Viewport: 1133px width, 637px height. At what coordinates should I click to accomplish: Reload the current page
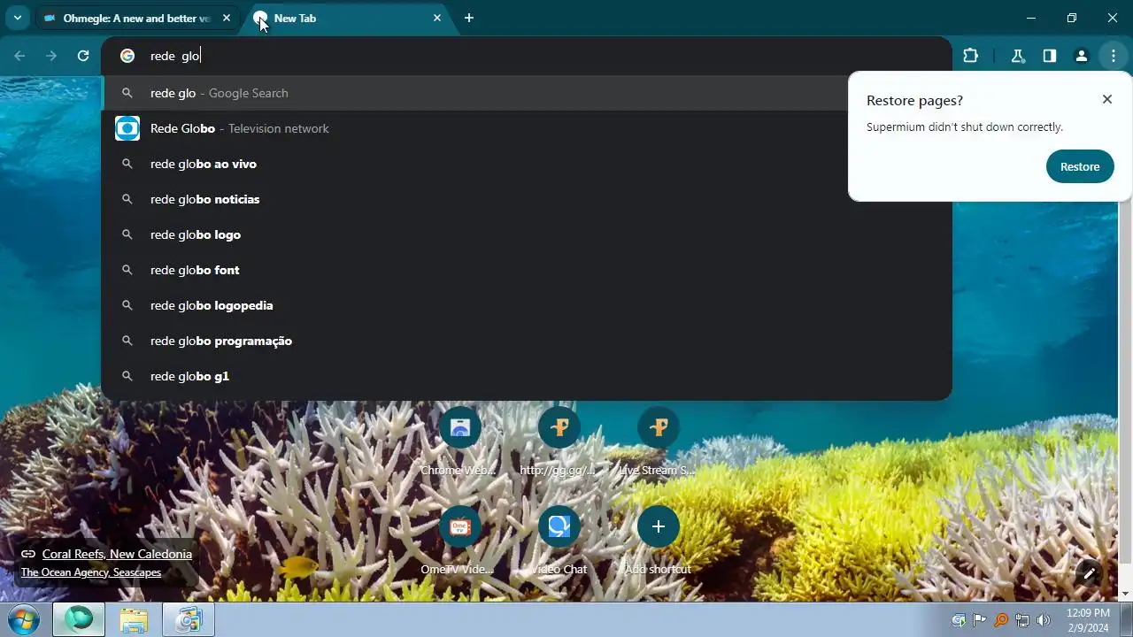tap(83, 56)
